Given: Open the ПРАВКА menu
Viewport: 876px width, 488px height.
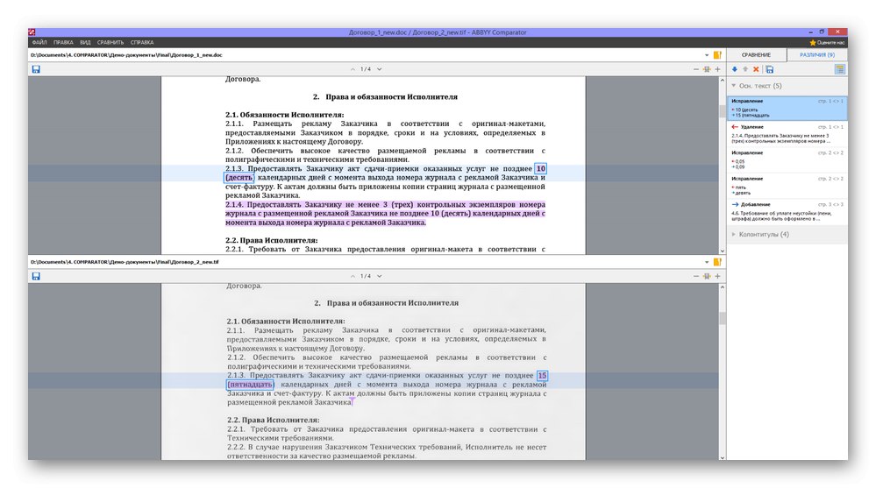Looking at the screenshot, I should point(63,42).
